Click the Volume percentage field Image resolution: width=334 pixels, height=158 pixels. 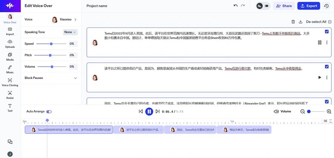pyautogui.click(x=73, y=67)
